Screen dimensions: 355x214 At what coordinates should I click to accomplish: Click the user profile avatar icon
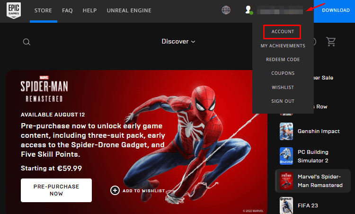click(x=249, y=10)
